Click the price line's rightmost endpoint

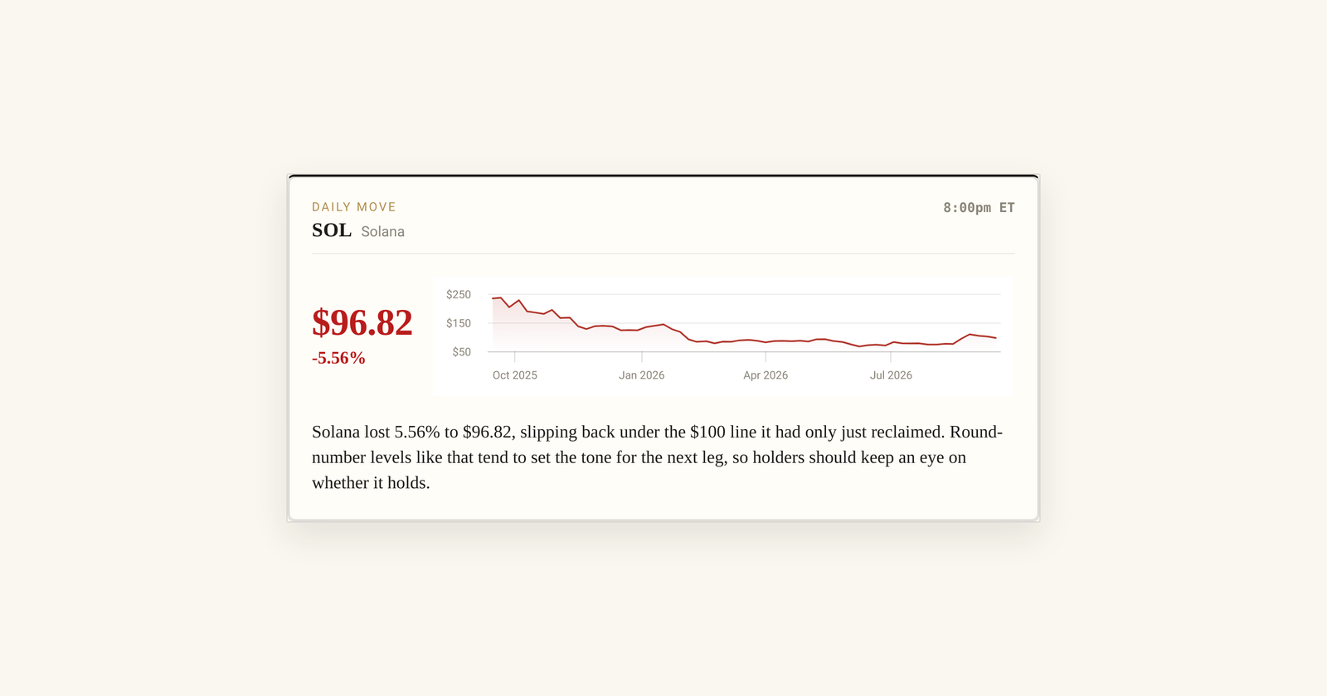pos(995,338)
